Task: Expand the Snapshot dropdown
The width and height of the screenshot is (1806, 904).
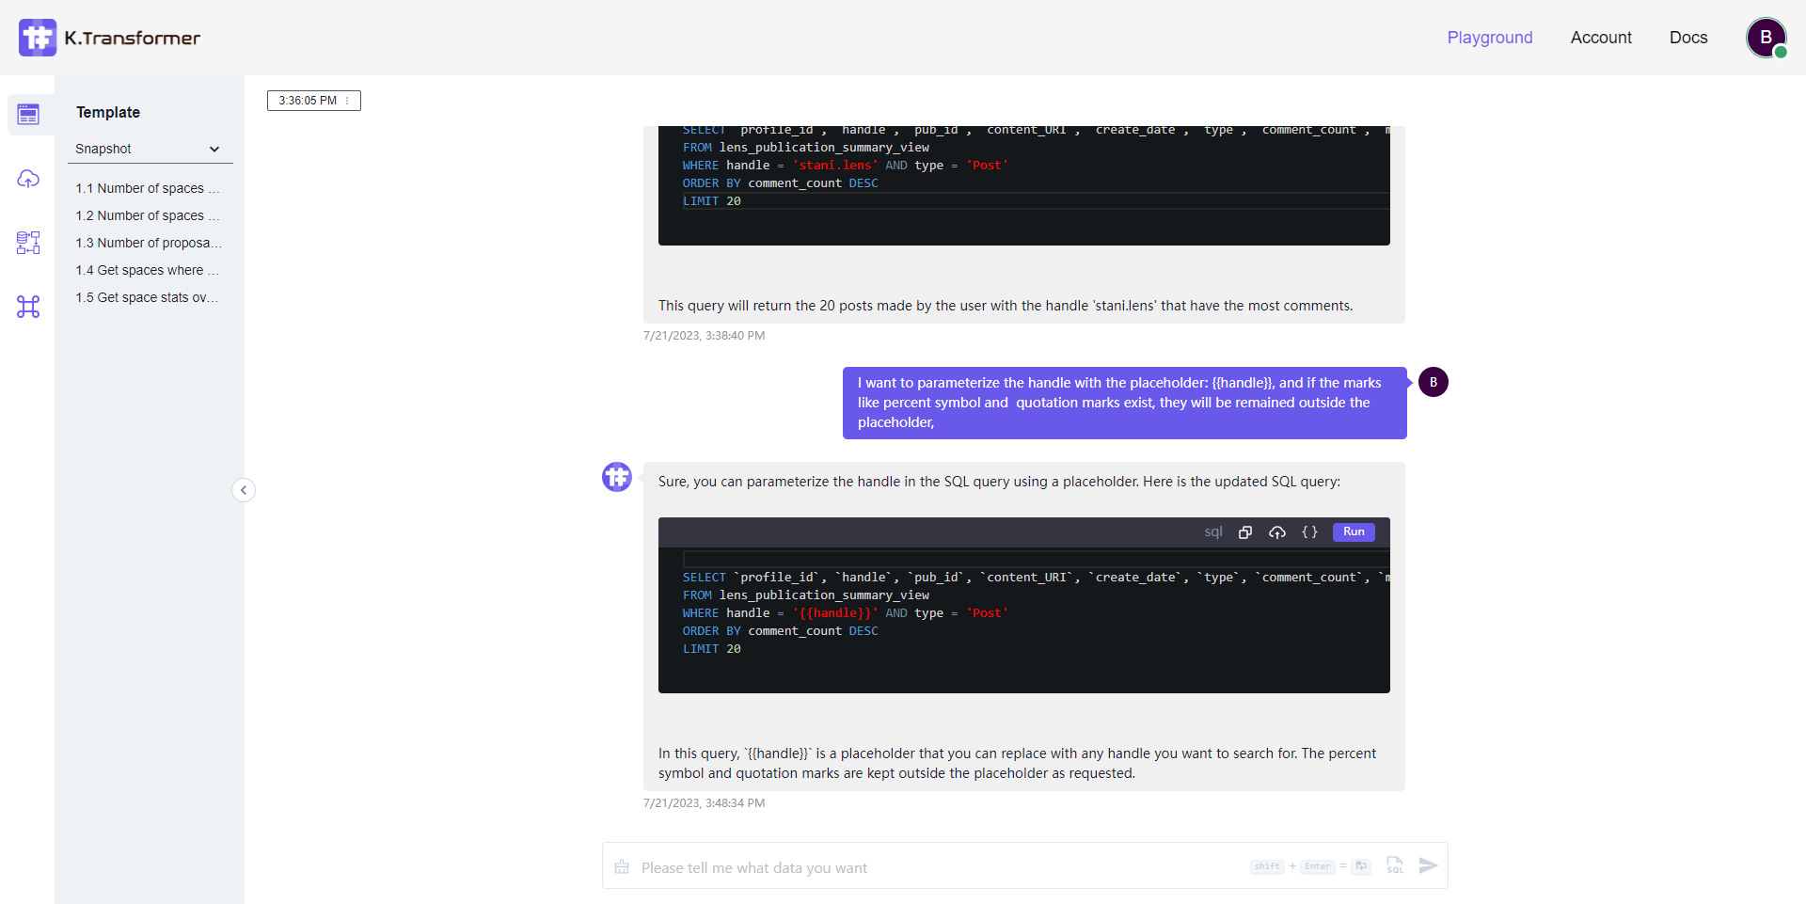Action: pyautogui.click(x=148, y=149)
